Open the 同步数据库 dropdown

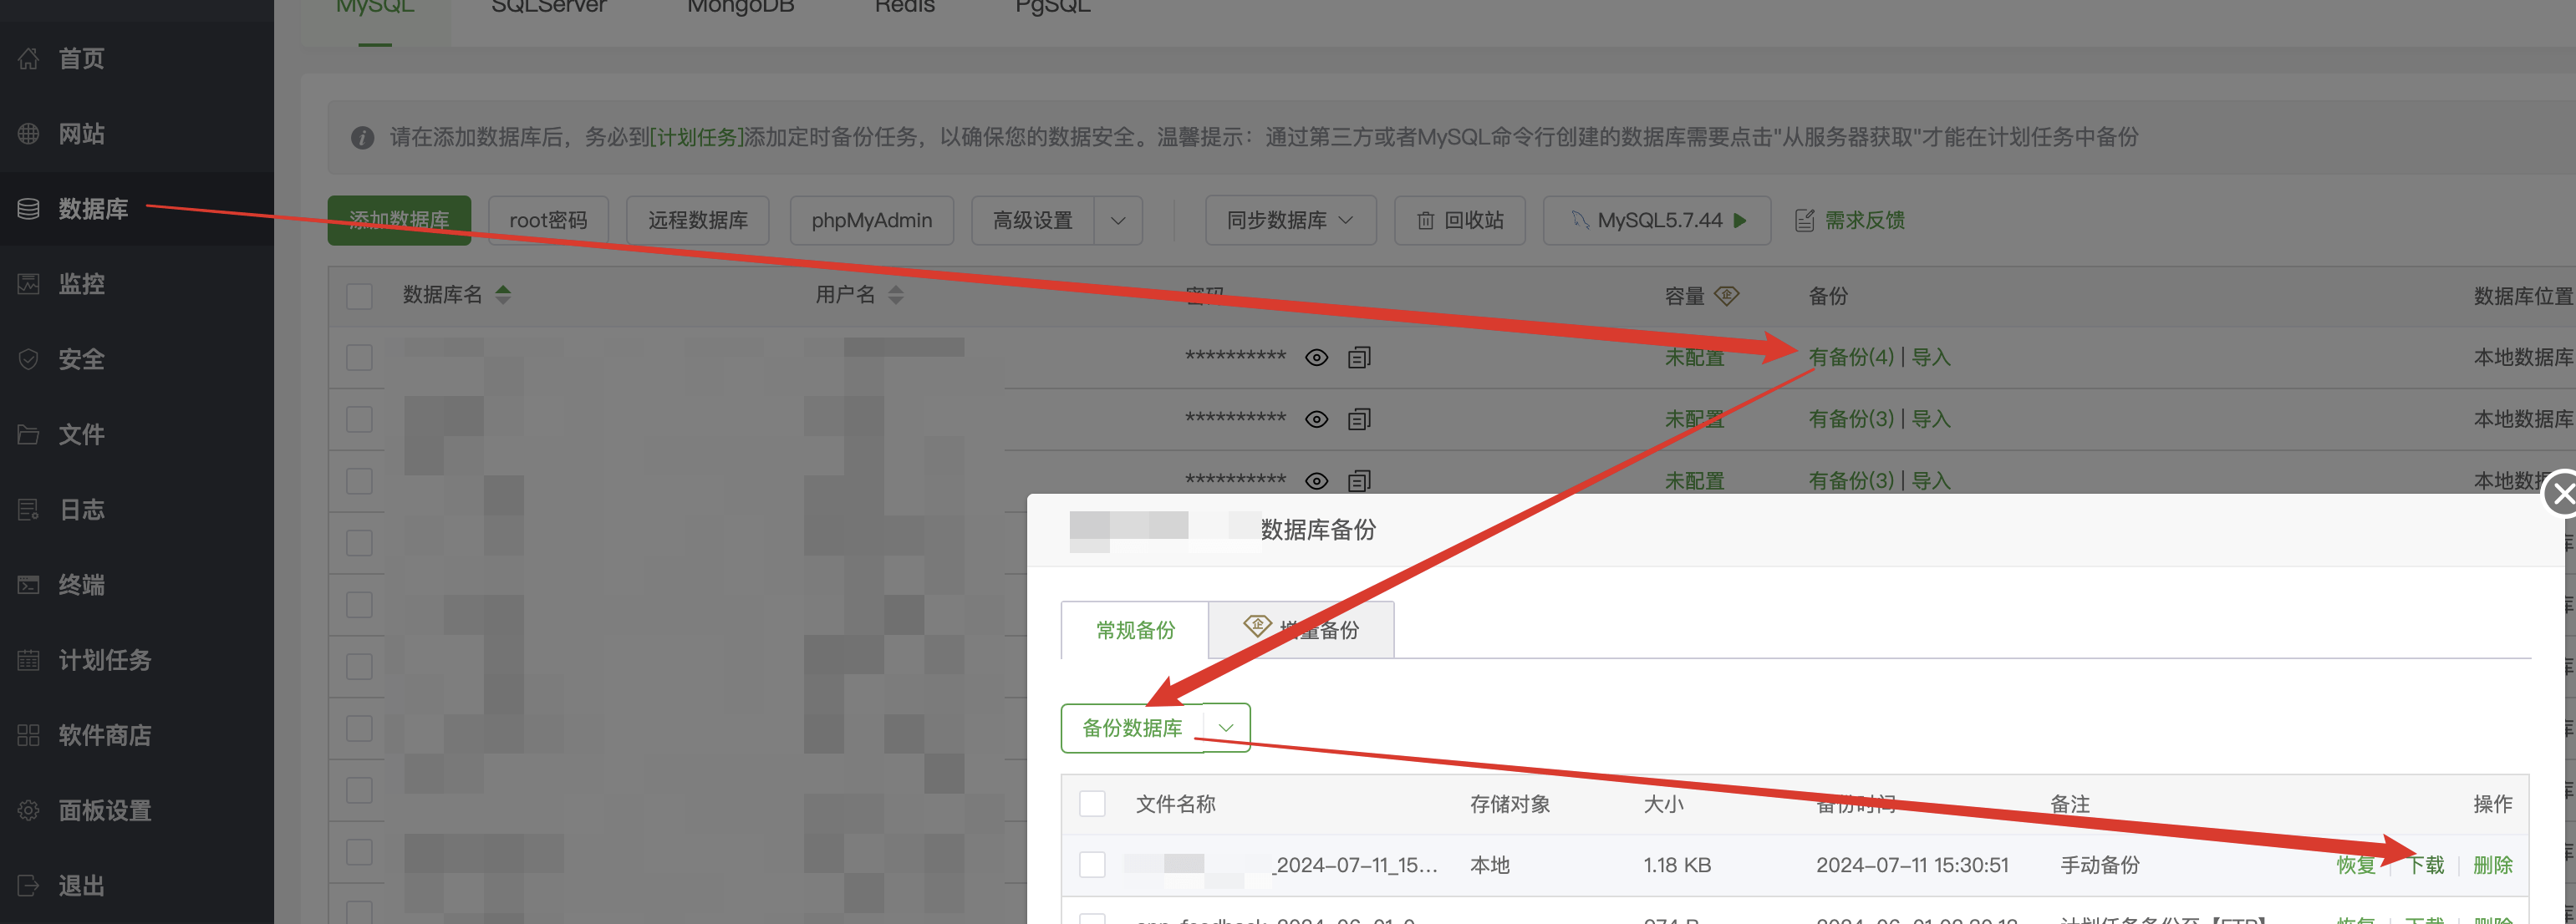coord(1290,220)
